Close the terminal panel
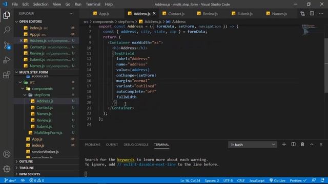This screenshot has height=184, width=328. click(321, 144)
